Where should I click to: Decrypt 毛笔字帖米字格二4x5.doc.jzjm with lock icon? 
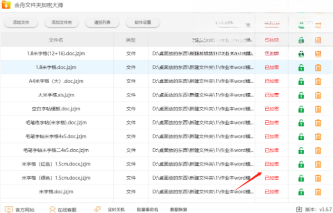point(301,150)
